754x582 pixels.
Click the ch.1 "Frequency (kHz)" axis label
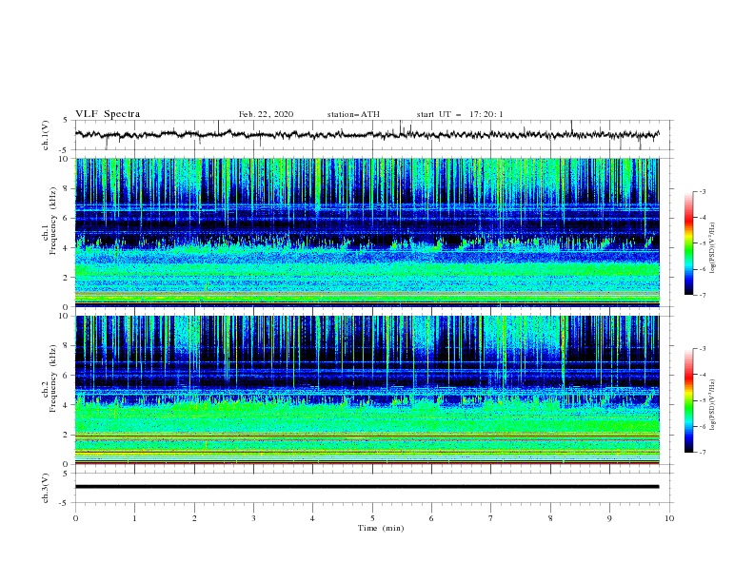53,222
